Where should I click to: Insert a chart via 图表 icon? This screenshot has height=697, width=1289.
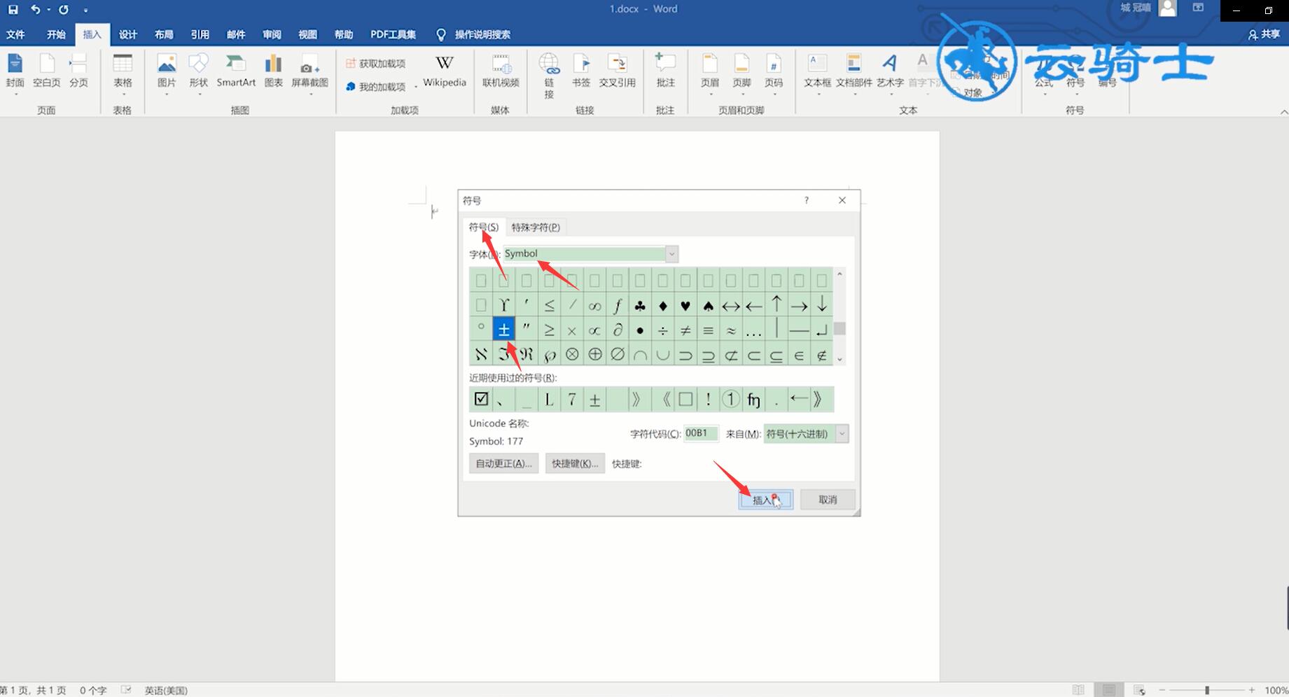click(273, 71)
